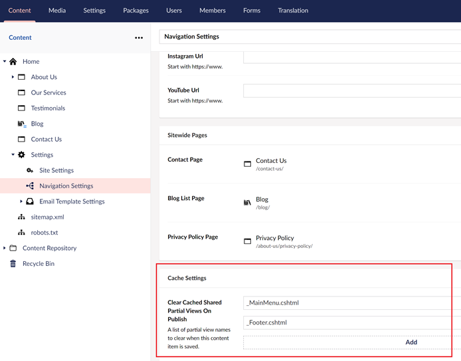Image resolution: width=461 pixels, height=361 pixels.
Task: Select About Us in the content tree
Action: 44,77
